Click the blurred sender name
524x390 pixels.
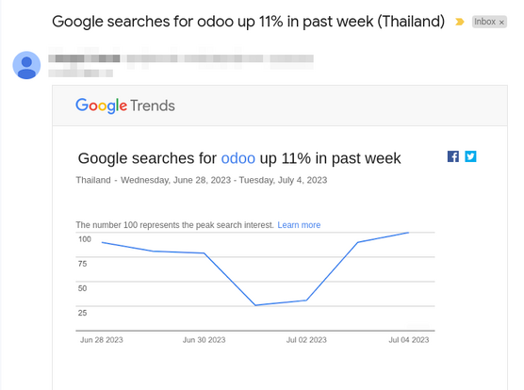pos(84,58)
